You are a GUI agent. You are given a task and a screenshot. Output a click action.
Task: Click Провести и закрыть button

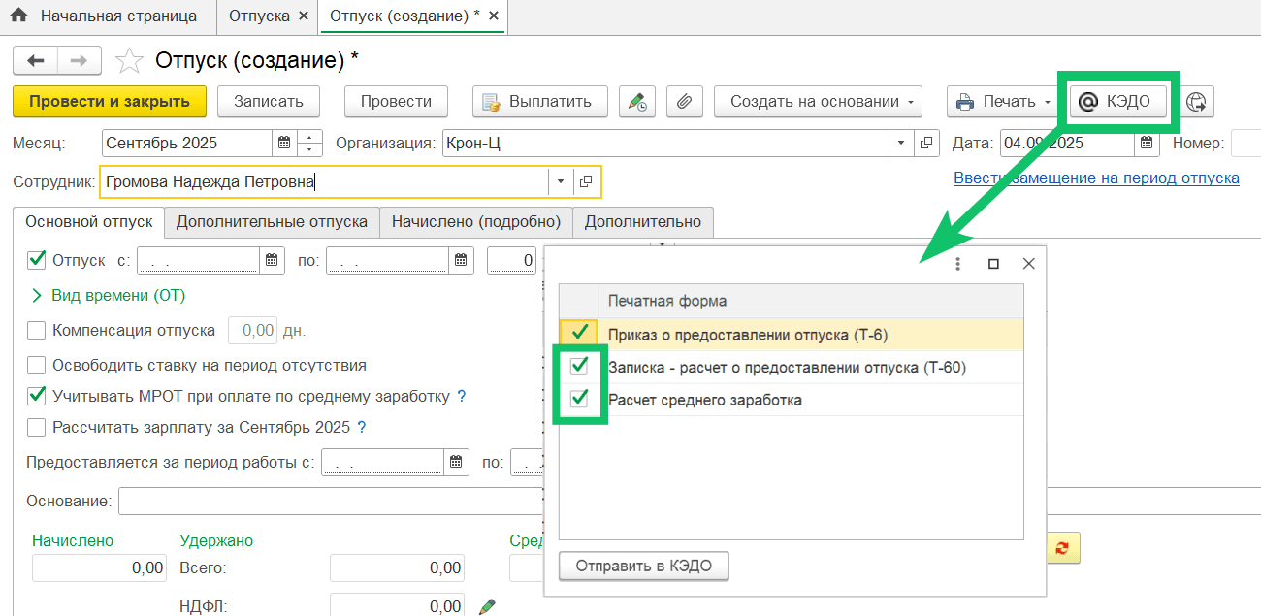pyautogui.click(x=109, y=102)
